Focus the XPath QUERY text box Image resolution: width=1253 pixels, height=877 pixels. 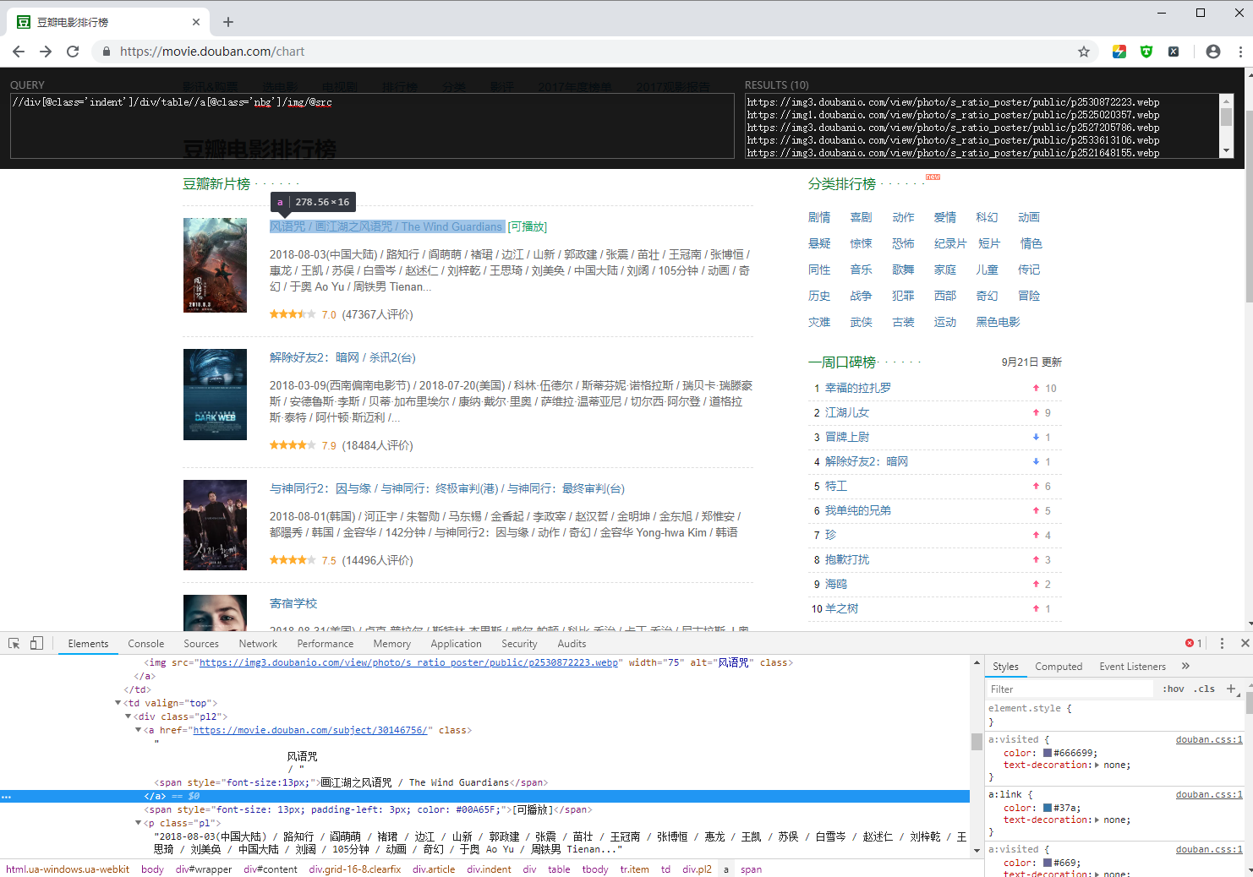click(372, 126)
